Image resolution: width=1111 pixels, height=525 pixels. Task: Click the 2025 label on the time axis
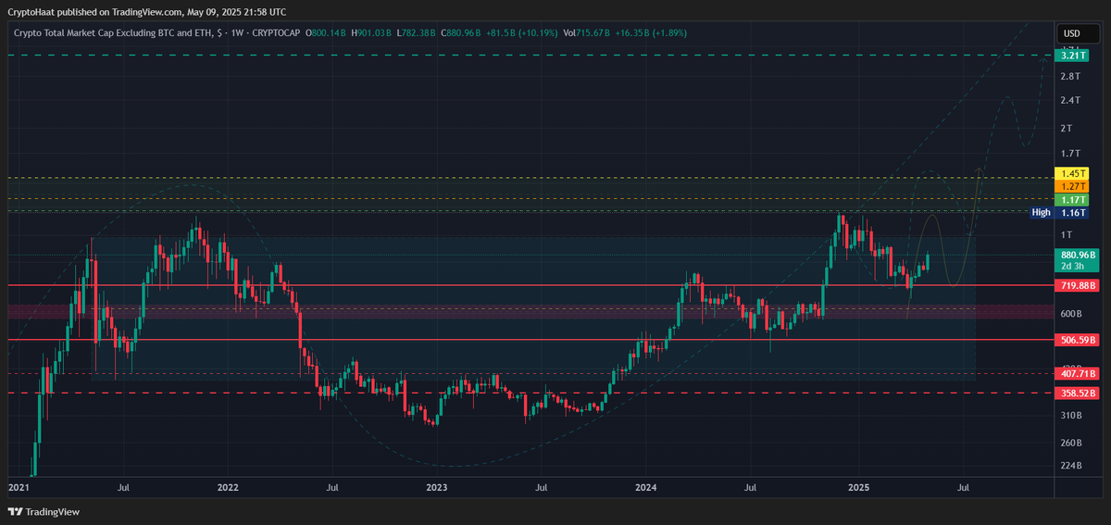tap(858, 486)
